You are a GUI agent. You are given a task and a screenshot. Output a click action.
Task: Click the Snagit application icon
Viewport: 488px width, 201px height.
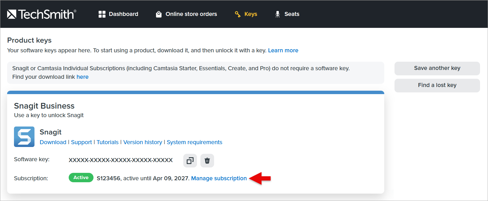pos(24,137)
